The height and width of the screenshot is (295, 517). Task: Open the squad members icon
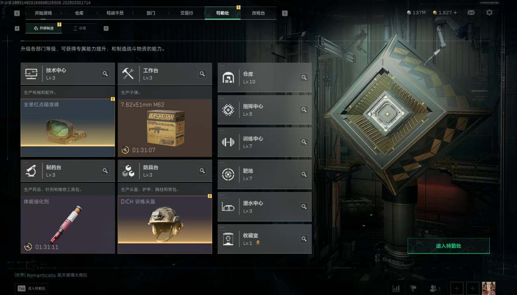[435, 288]
